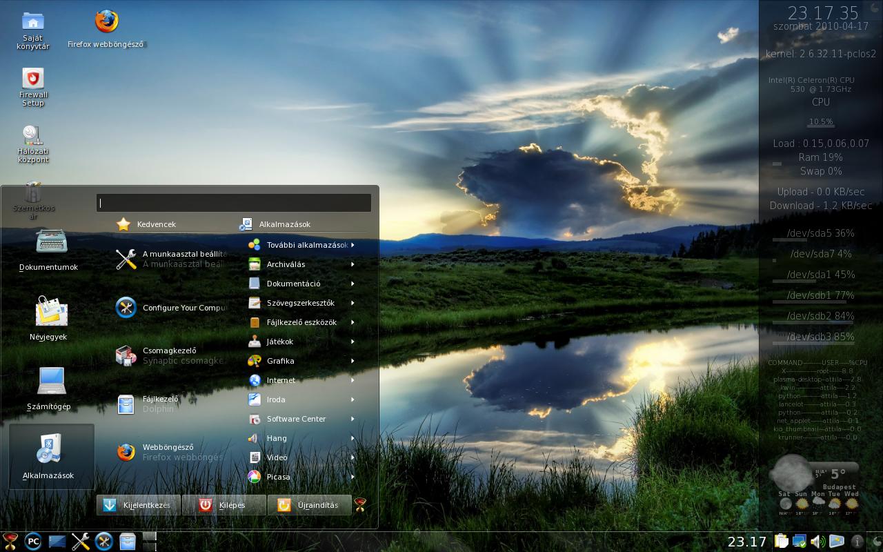Open the Saját könyvtár folder icon
The width and height of the screenshot is (883, 552).
point(32,30)
